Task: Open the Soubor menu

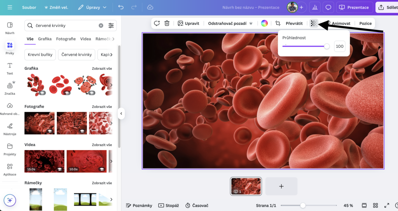Action: pos(29,7)
